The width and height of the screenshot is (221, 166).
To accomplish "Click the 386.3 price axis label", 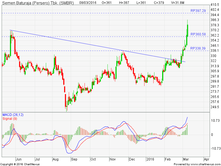I will [215, 20].
